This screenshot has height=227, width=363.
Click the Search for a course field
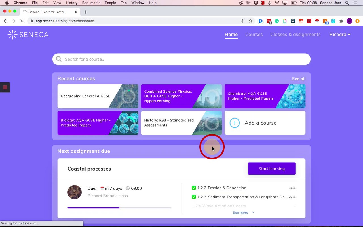[181, 59]
